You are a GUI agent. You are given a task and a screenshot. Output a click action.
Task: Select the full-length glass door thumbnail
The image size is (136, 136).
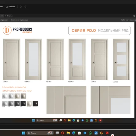point(33,59)
